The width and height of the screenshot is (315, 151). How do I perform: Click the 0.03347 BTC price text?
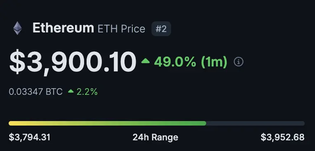(35, 92)
